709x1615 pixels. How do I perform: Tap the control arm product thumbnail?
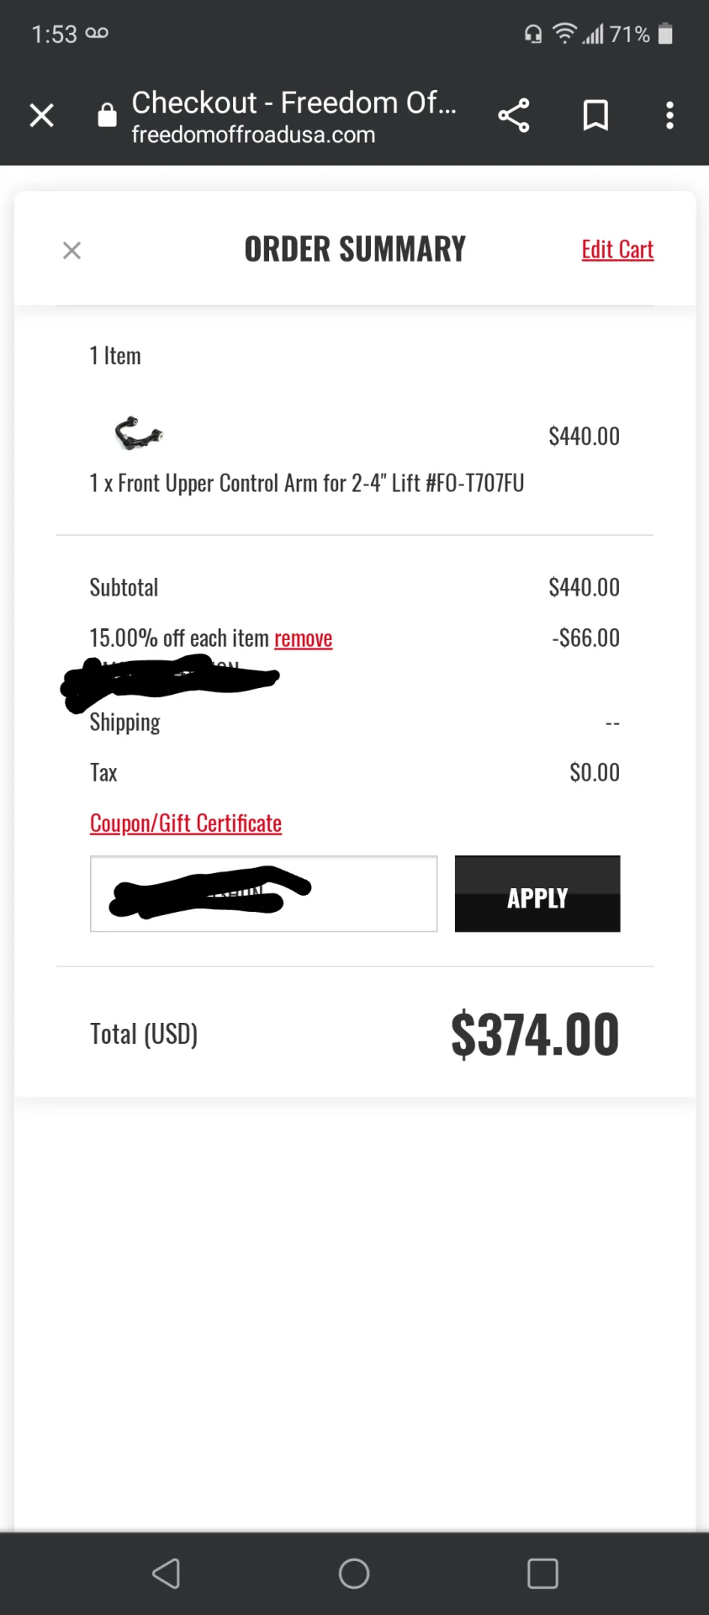coord(138,432)
